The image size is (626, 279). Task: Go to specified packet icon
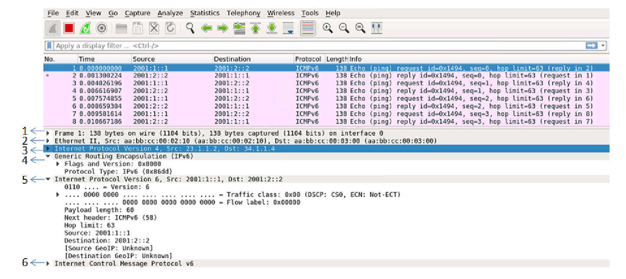click(239, 28)
